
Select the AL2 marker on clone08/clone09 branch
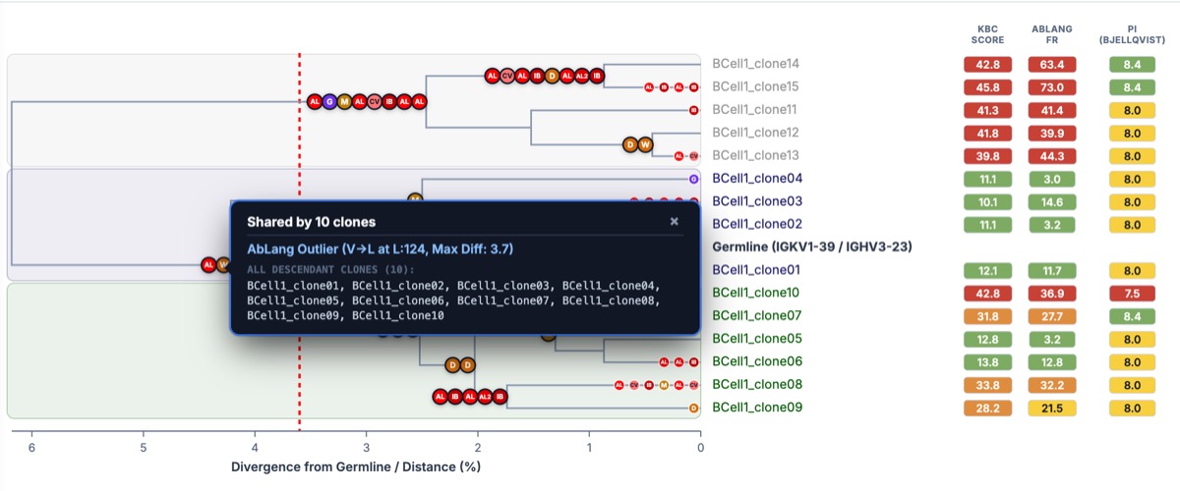[485, 397]
